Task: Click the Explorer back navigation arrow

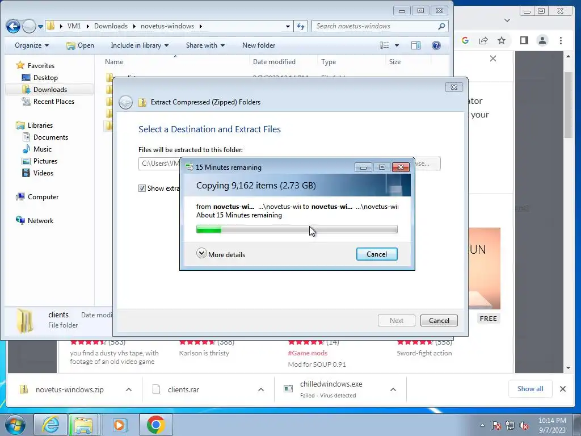Action: click(x=14, y=26)
